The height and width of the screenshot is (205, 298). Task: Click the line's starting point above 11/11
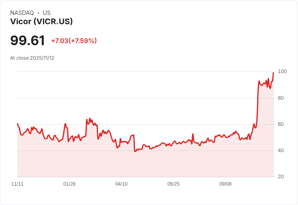(17, 123)
